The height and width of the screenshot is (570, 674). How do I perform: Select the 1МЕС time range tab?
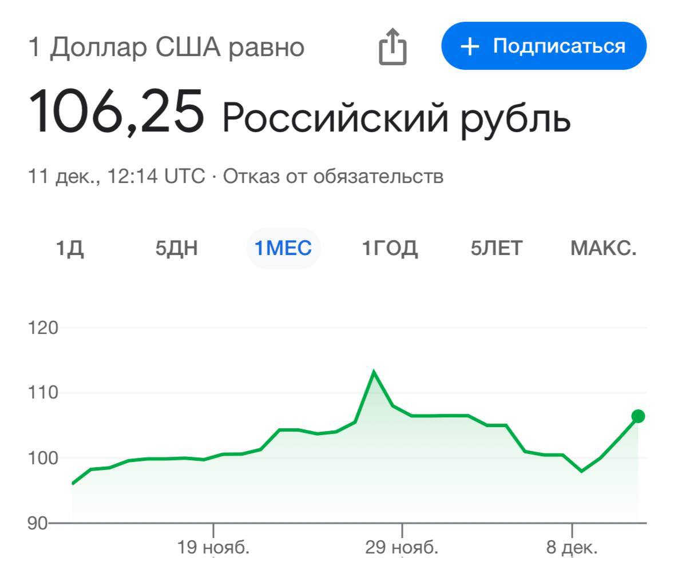(283, 249)
